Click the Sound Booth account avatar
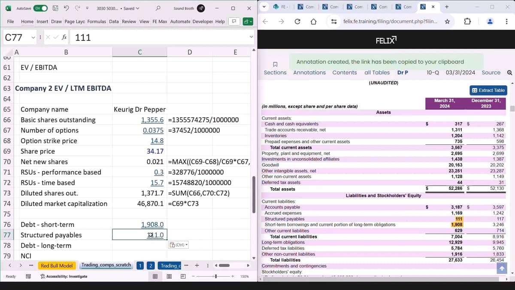The height and width of the screenshot is (290, 515). pyautogui.click(x=200, y=8)
